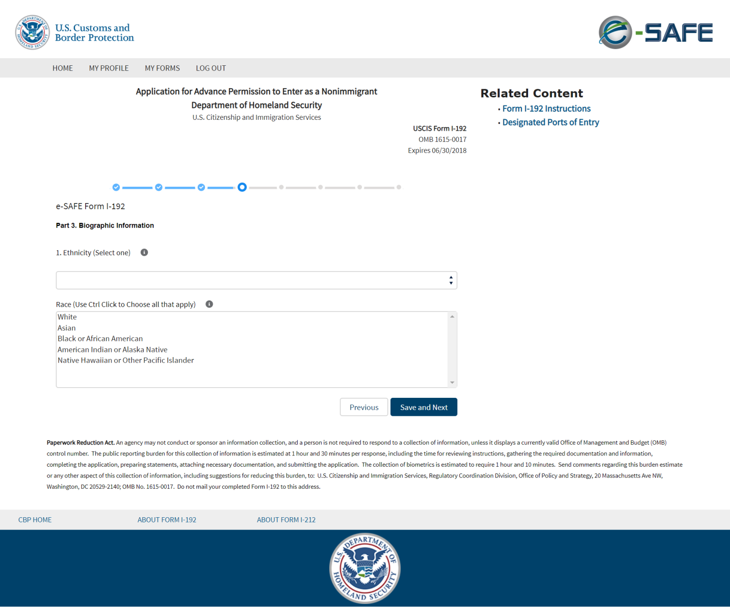Click the current step circle in progress bar
Viewport: 730px width, 607px height.
242,187
